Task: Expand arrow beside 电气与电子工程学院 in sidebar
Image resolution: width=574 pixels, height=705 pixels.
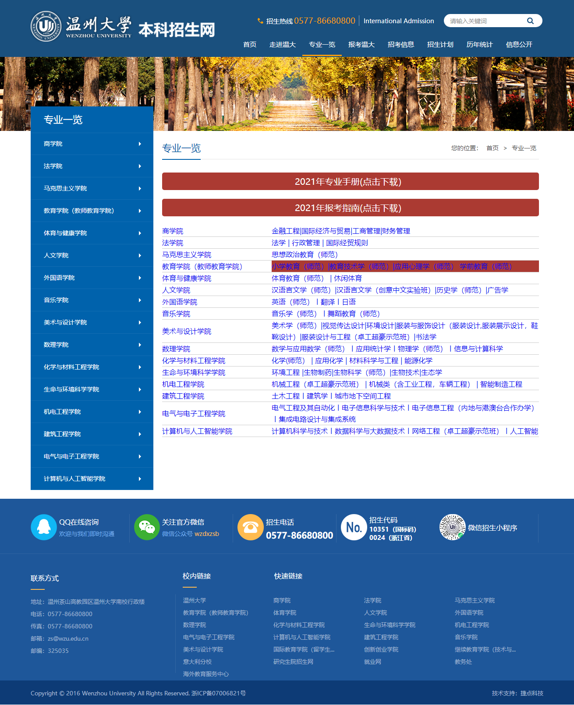Action: pos(140,456)
